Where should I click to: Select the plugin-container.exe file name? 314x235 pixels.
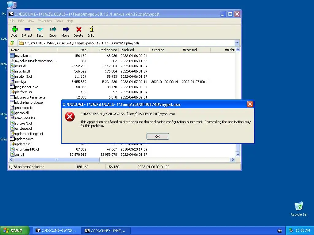point(30,97)
